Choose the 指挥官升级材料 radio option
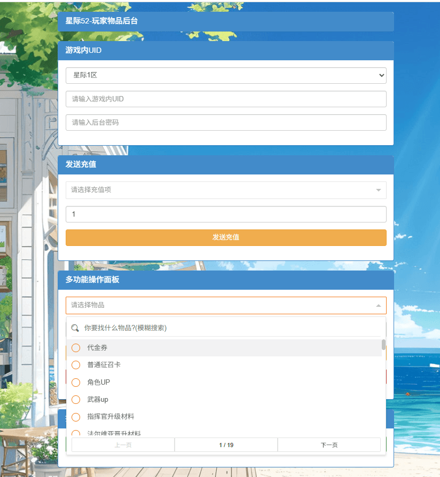440x477 pixels. (76, 417)
